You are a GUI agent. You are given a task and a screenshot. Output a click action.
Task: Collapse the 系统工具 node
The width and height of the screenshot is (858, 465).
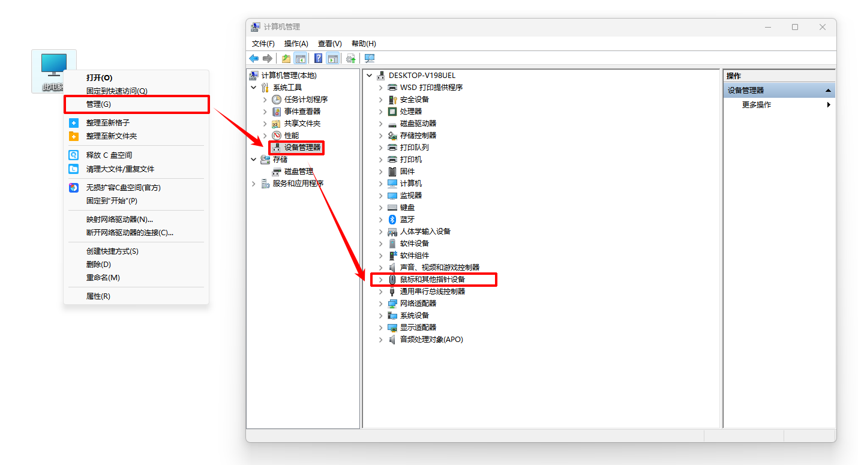pyautogui.click(x=254, y=87)
